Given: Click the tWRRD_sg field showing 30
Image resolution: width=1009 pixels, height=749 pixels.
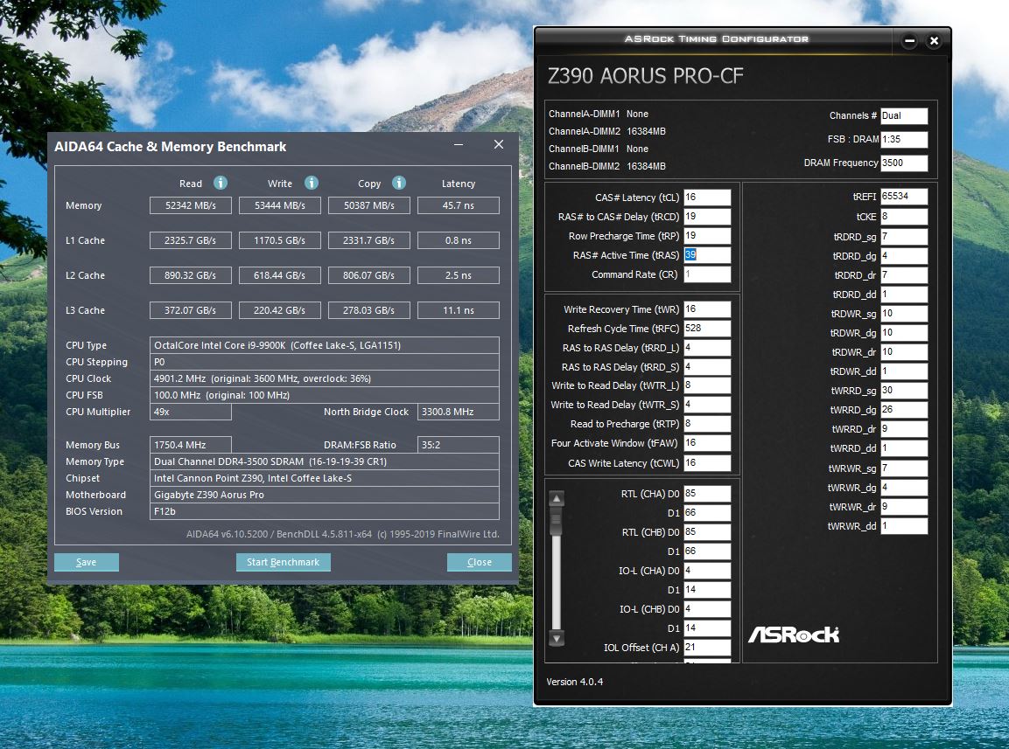Looking at the screenshot, I should [x=904, y=391].
